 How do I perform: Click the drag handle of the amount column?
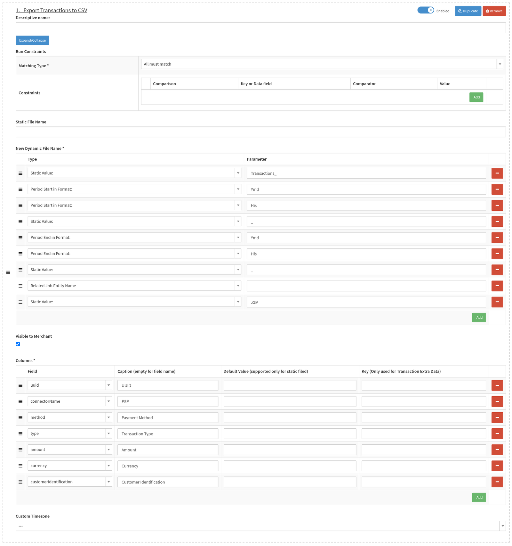tap(20, 450)
